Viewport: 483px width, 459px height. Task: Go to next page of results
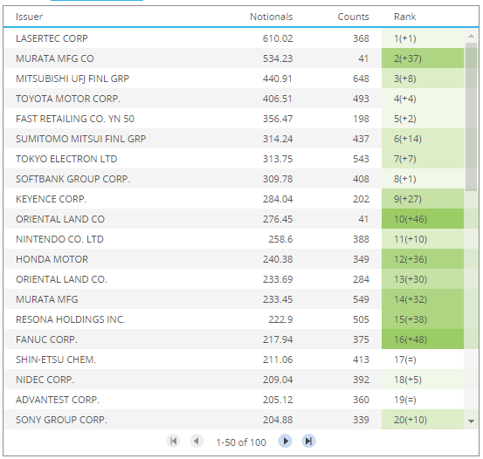286,442
